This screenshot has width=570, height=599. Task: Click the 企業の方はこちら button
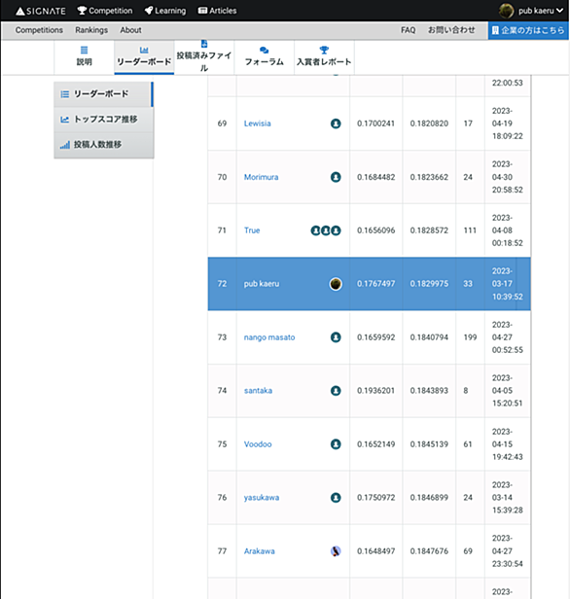point(528,30)
